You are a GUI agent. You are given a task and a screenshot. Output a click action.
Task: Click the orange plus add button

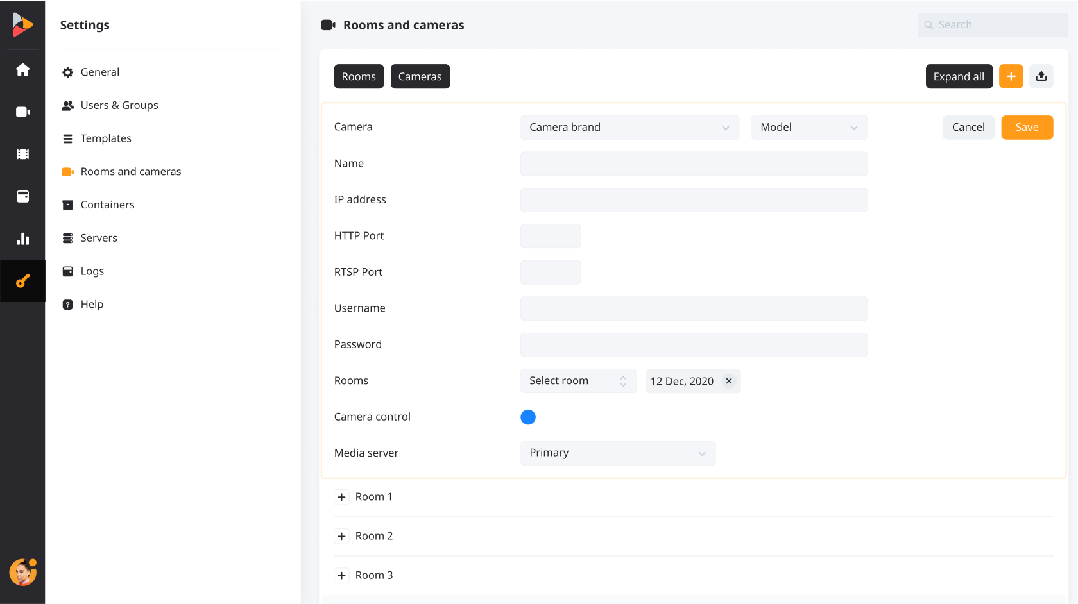click(1011, 76)
